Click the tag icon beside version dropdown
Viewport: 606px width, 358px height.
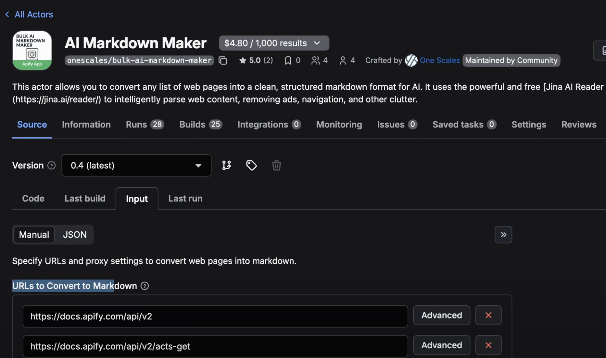point(251,165)
